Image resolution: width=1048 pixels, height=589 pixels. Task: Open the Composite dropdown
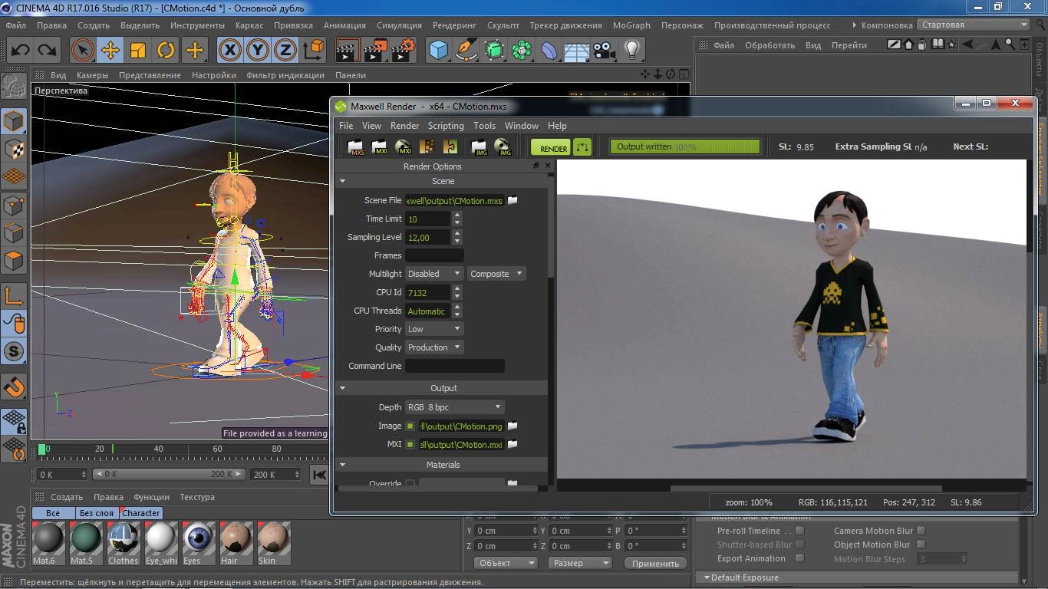496,274
